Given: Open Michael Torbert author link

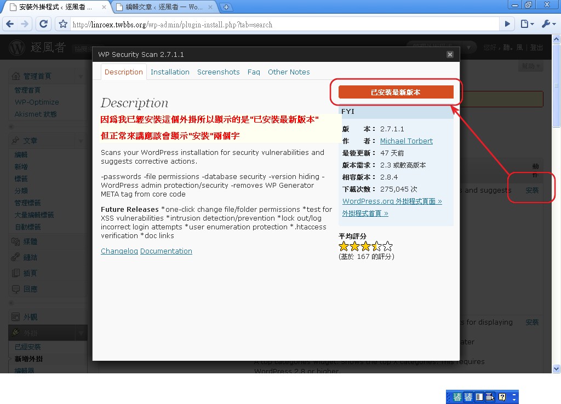Looking at the screenshot, I should [x=406, y=141].
